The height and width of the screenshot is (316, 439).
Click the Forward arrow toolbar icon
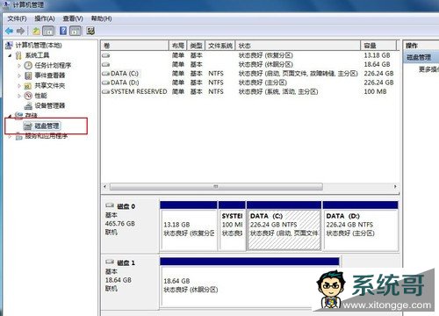(20, 31)
